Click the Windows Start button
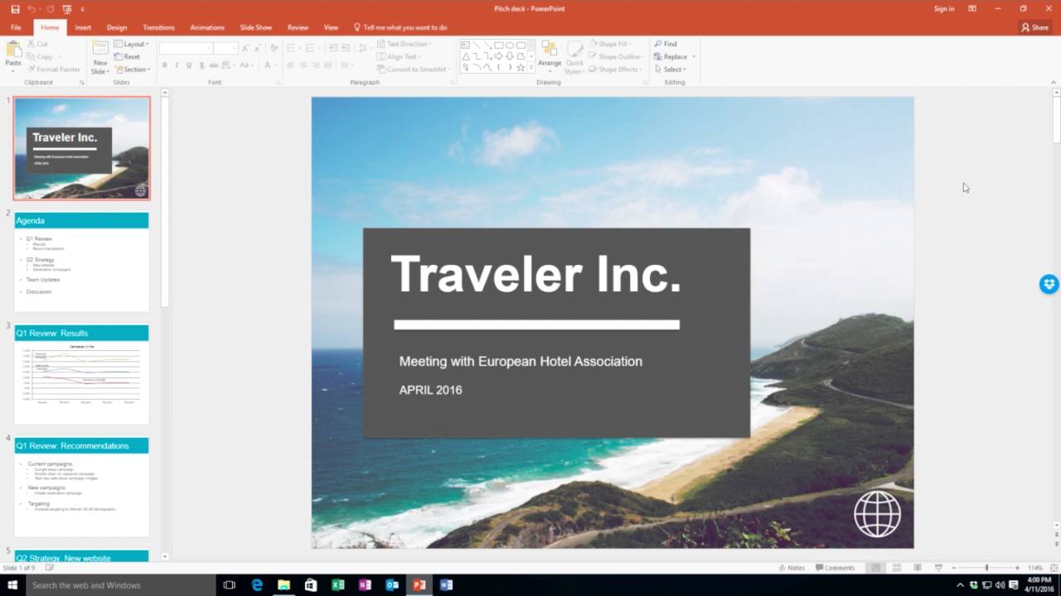This screenshot has height=596, width=1061. point(12,585)
